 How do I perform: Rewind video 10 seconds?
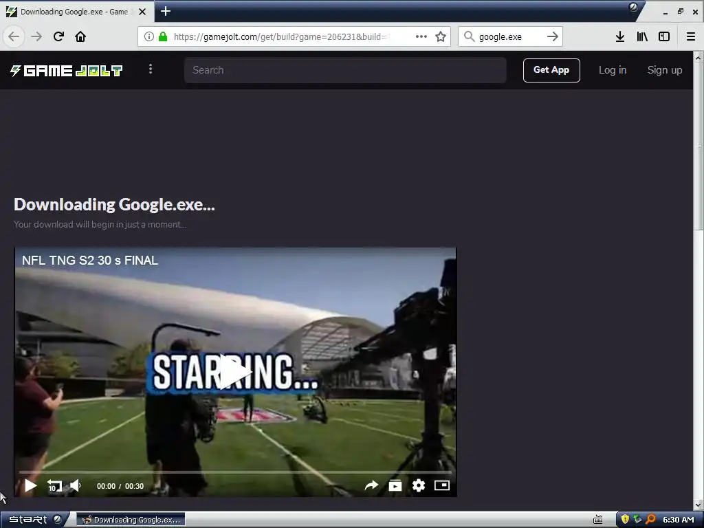click(x=54, y=486)
